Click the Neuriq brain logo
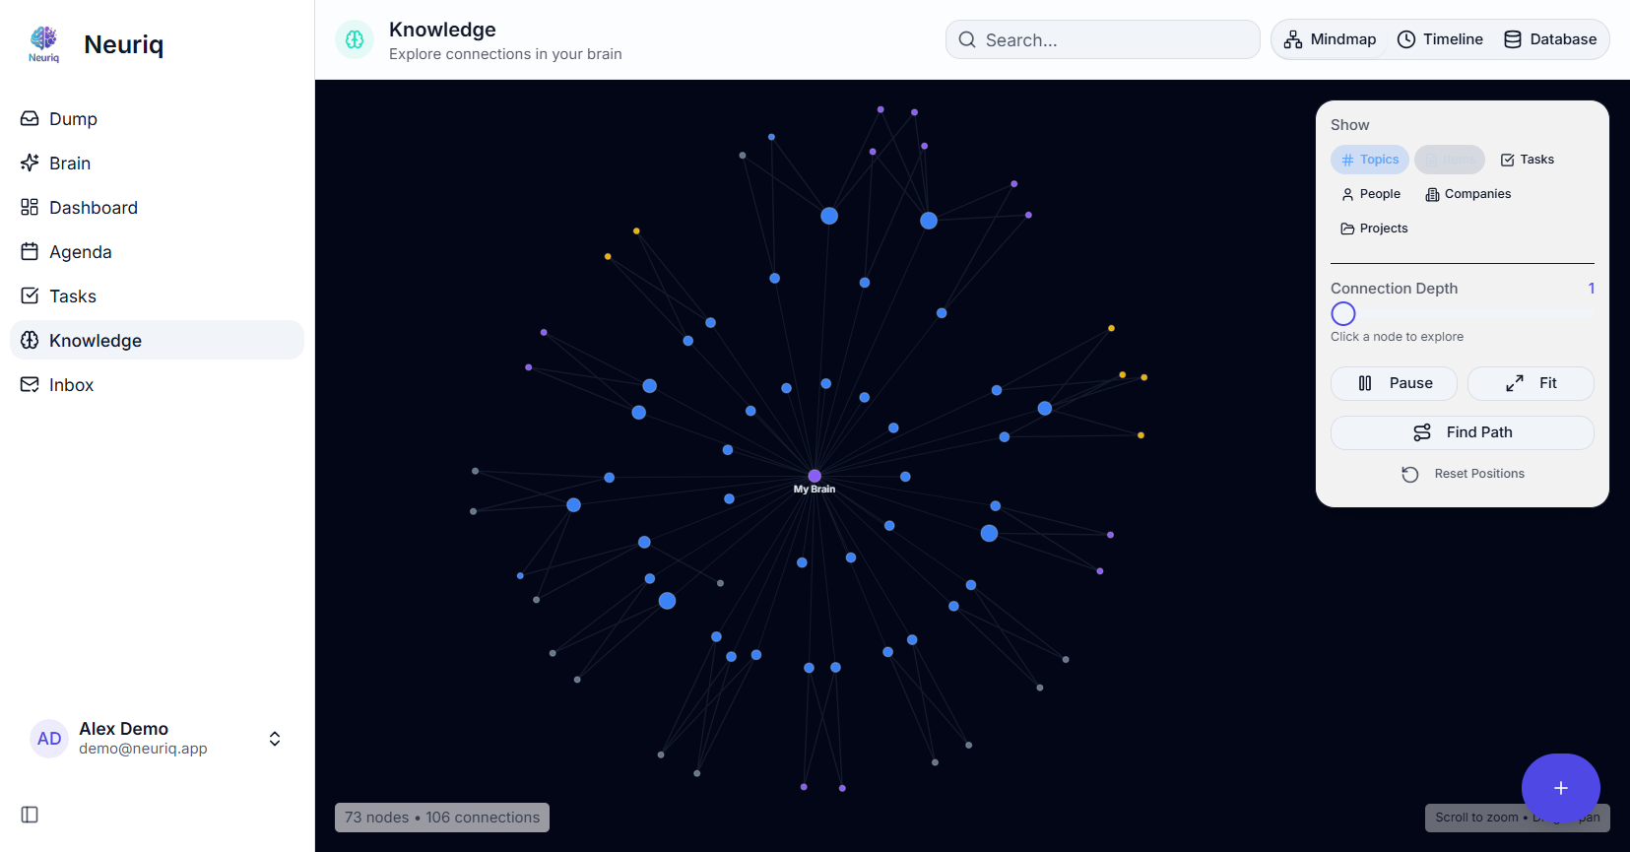 44,44
